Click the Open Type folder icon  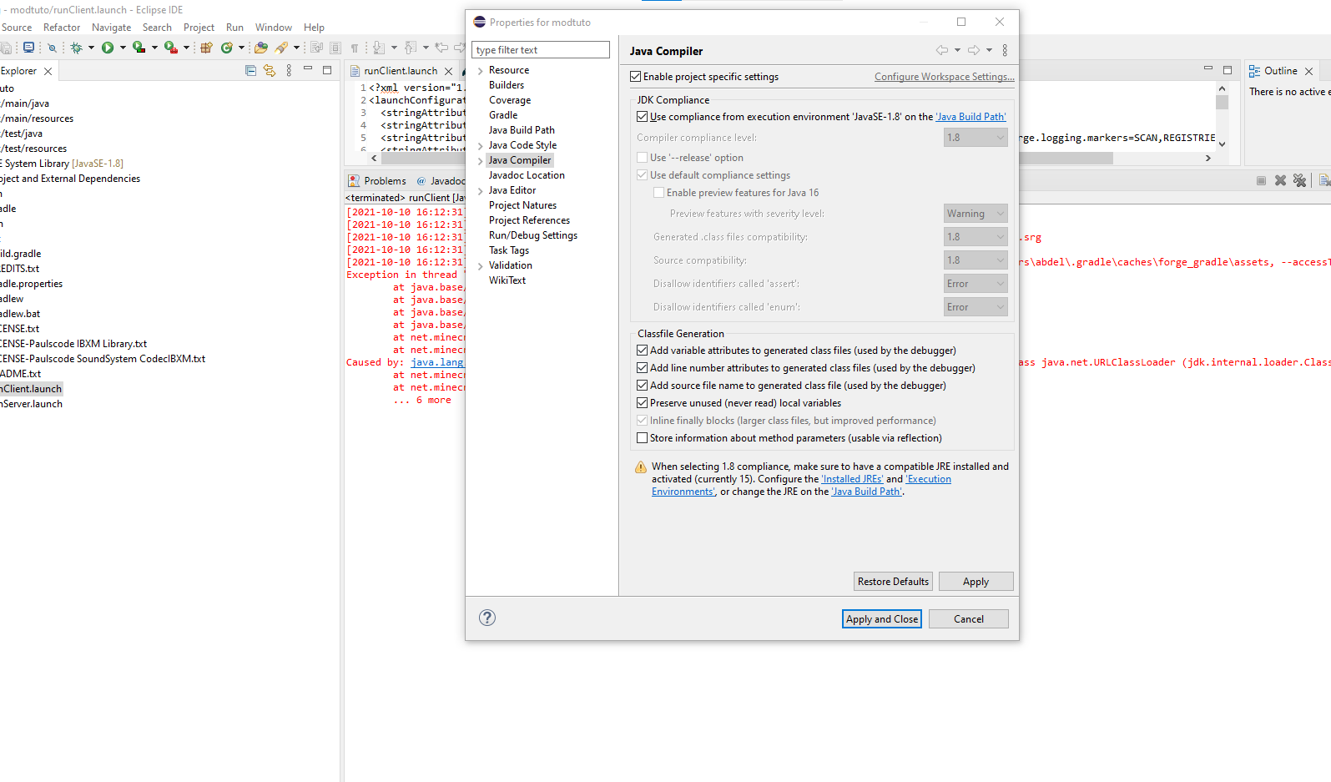pos(261,48)
